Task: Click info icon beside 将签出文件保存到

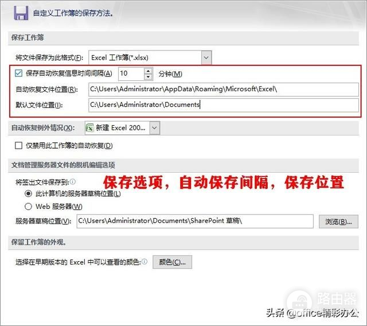Action: pyautogui.click(x=73, y=181)
